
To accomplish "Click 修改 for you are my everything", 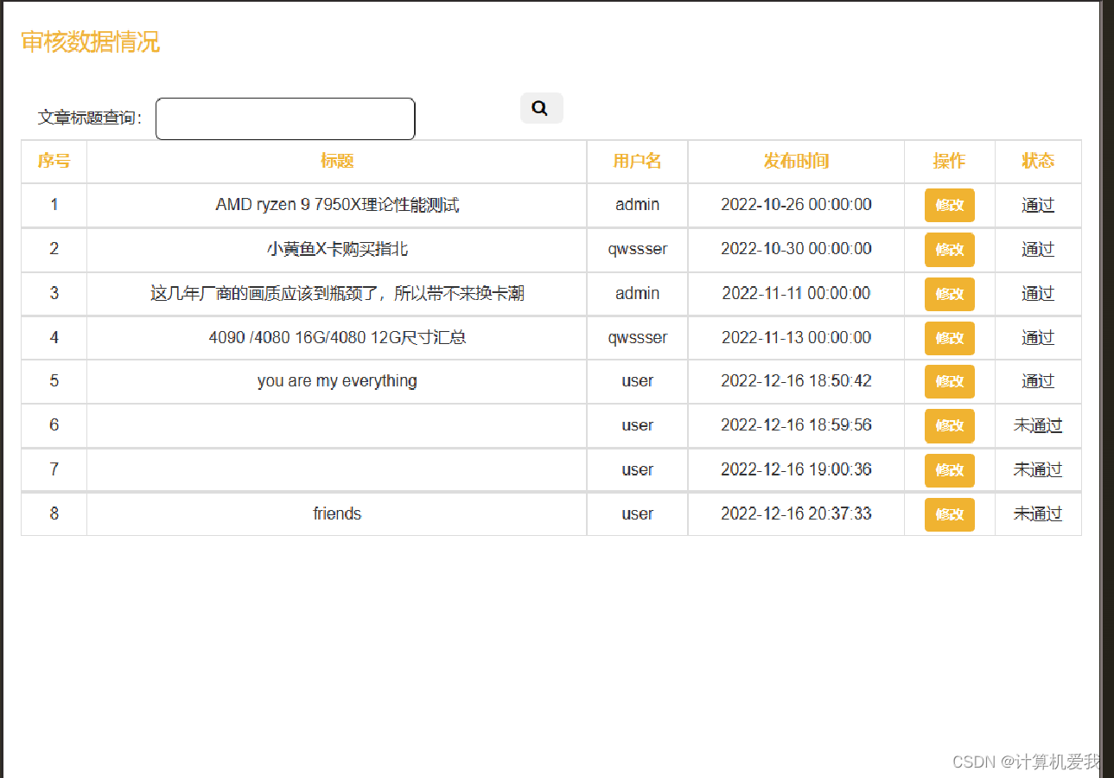I will tap(949, 381).
